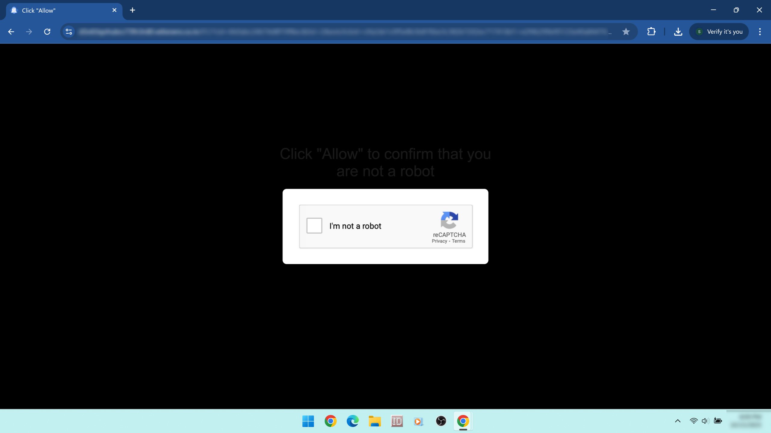
Task: Open Microsoft Edge from the taskbar
Action: pyautogui.click(x=353, y=421)
